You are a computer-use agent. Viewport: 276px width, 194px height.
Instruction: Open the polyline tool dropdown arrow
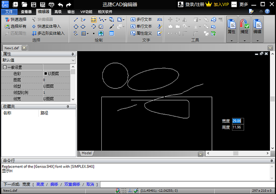tap(105, 20)
